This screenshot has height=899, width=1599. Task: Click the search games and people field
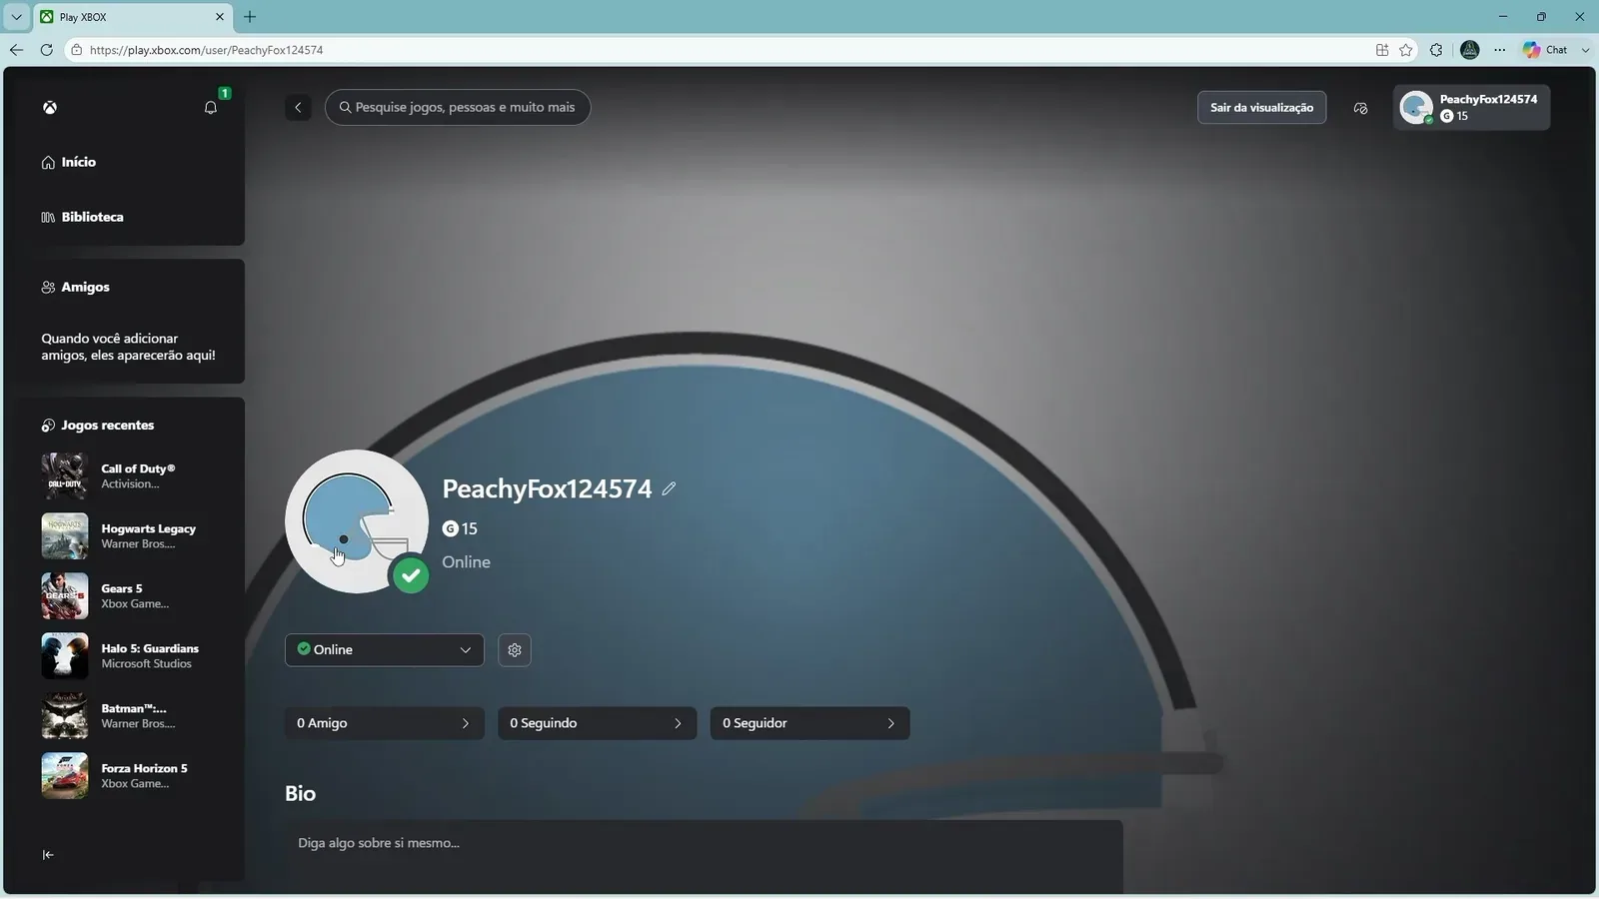(x=458, y=107)
